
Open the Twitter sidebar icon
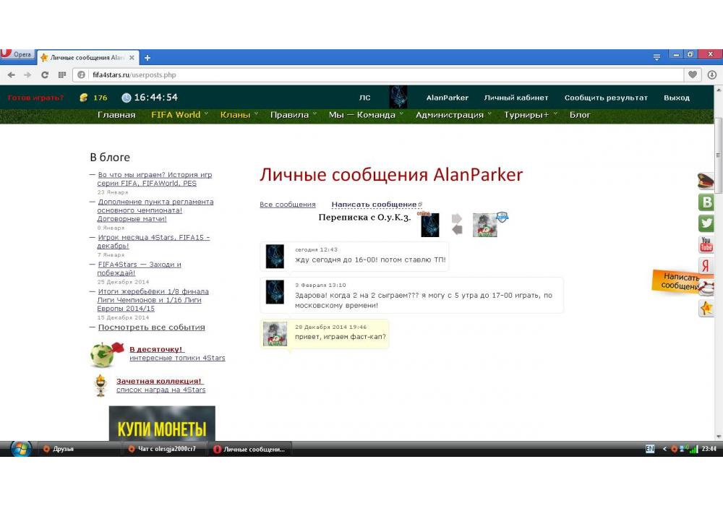click(706, 223)
